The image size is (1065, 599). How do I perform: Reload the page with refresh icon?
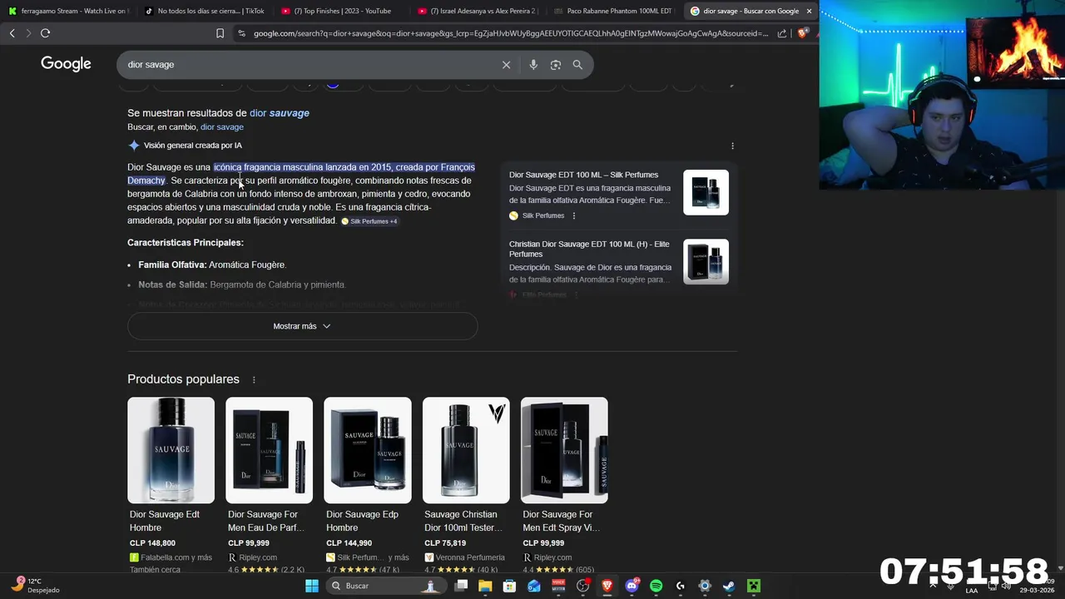point(45,33)
